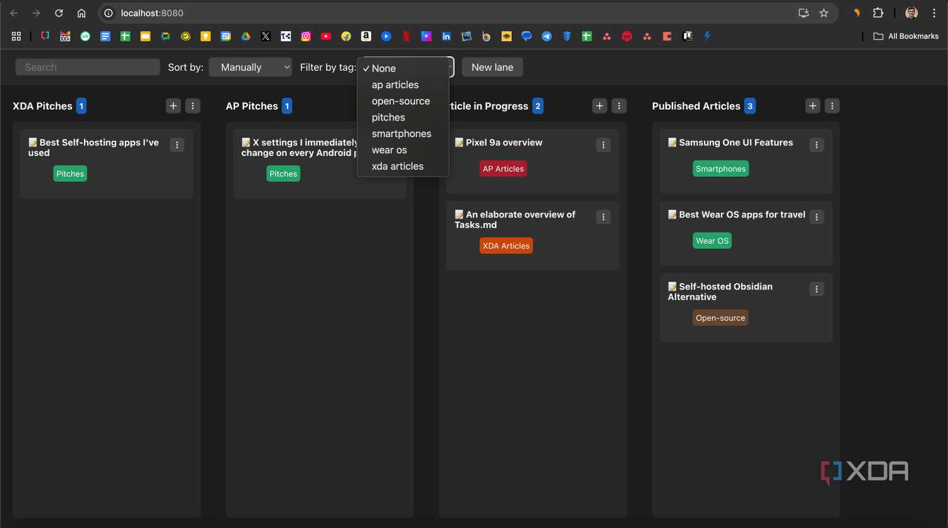
Task: Open the Telegram bookmark
Action: pos(547,37)
